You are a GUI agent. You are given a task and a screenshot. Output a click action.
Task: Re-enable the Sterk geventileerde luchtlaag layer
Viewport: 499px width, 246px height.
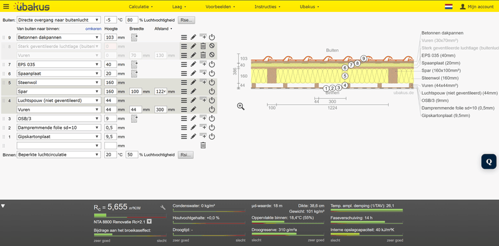(x=212, y=46)
